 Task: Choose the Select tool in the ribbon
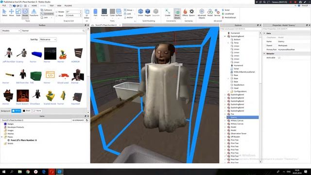click(x=4, y=13)
